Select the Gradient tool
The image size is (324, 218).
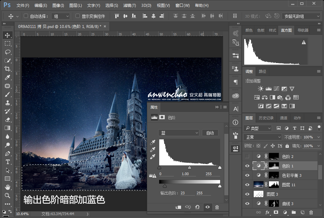pos(7,128)
